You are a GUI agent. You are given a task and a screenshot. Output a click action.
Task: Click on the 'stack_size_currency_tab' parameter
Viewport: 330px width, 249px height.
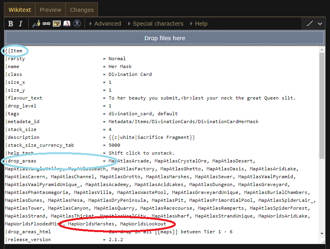(41, 145)
